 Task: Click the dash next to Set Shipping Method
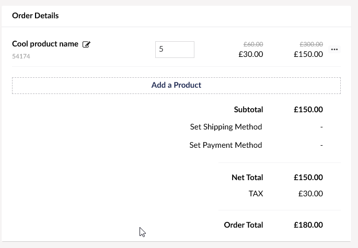pyautogui.click(x=321, y=127)
